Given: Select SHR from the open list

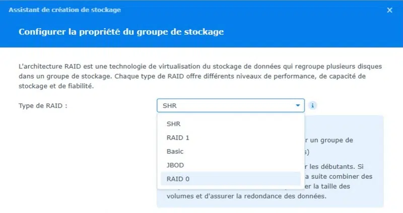Looking at the screenshot, I should click(173, 124).
